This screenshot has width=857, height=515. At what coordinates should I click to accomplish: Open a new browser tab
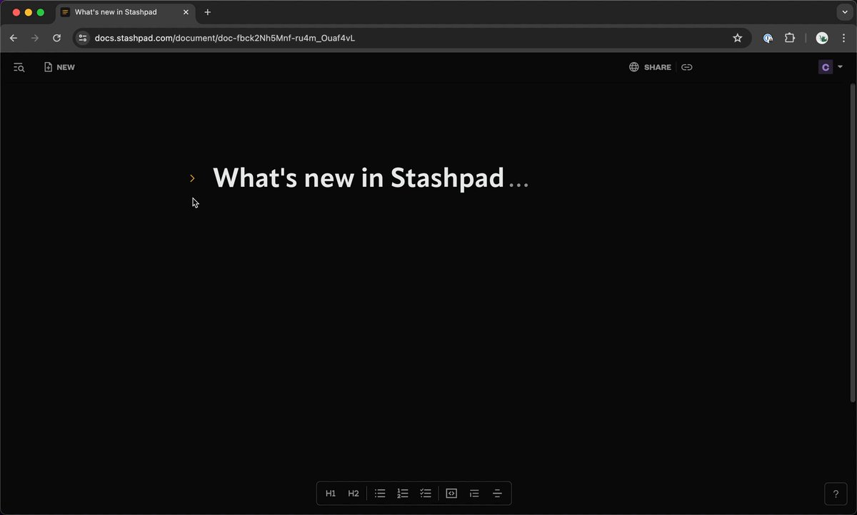[x=208, y=12]
